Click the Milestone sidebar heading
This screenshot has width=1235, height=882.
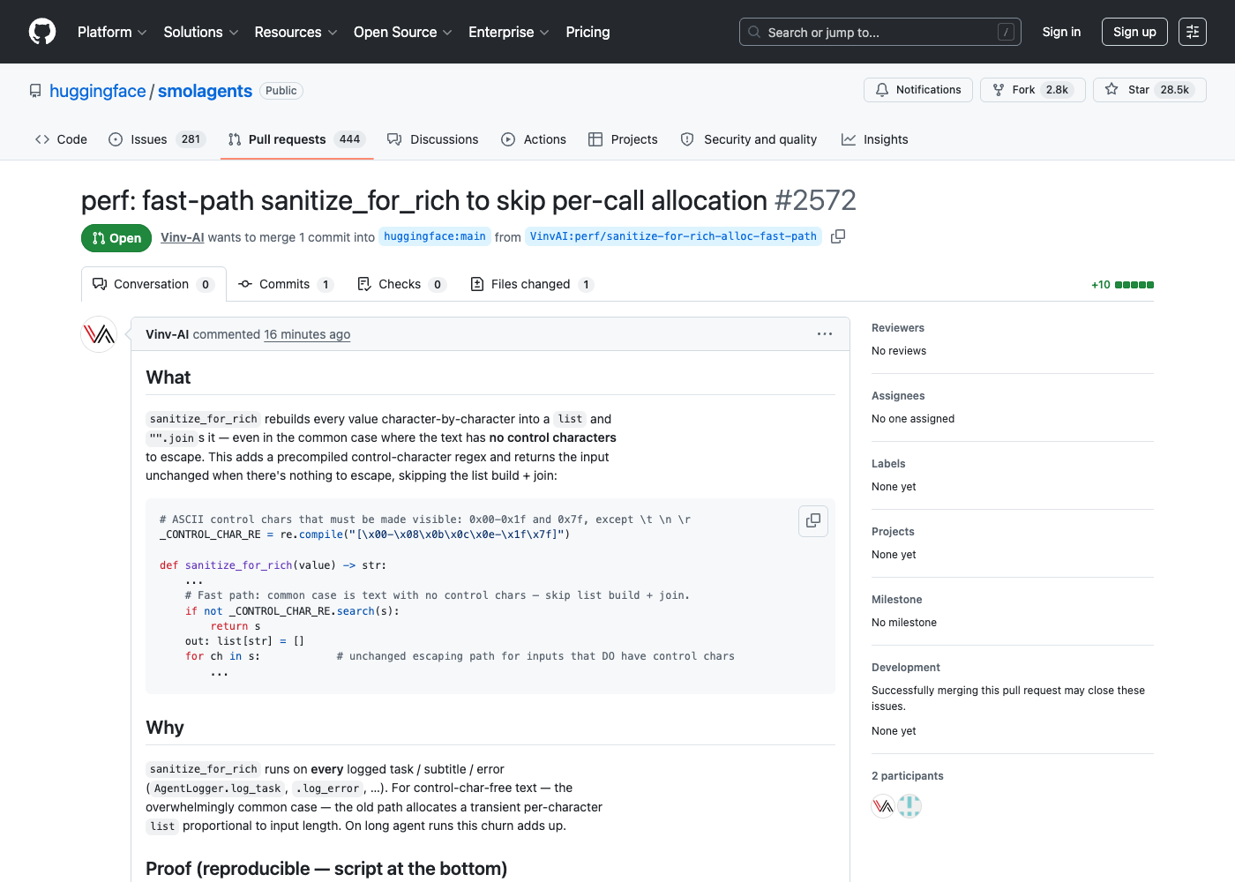click(897, 600)
